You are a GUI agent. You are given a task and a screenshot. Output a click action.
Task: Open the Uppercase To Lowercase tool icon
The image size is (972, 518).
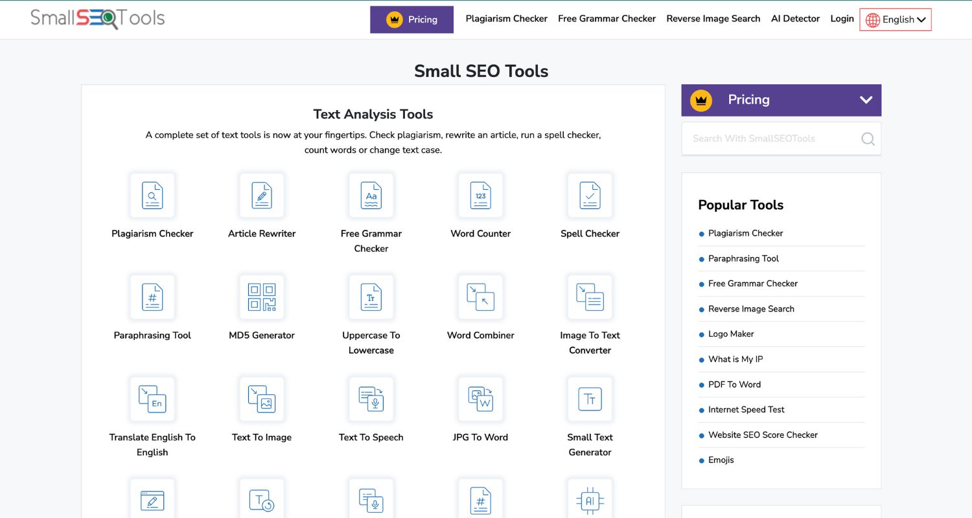point(371,297)
